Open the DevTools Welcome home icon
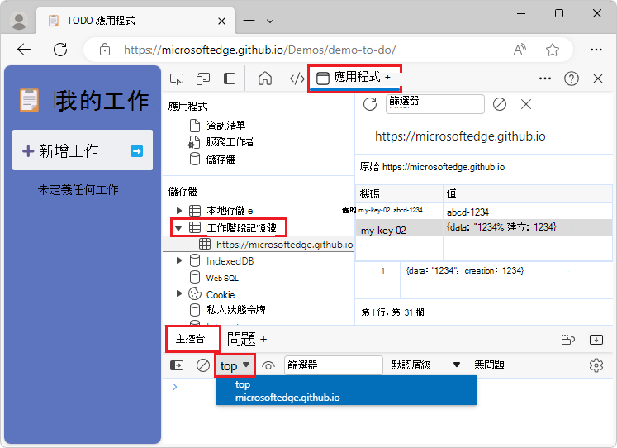The height and width of the screenshot is (448, 617). [x=265, y=79]
